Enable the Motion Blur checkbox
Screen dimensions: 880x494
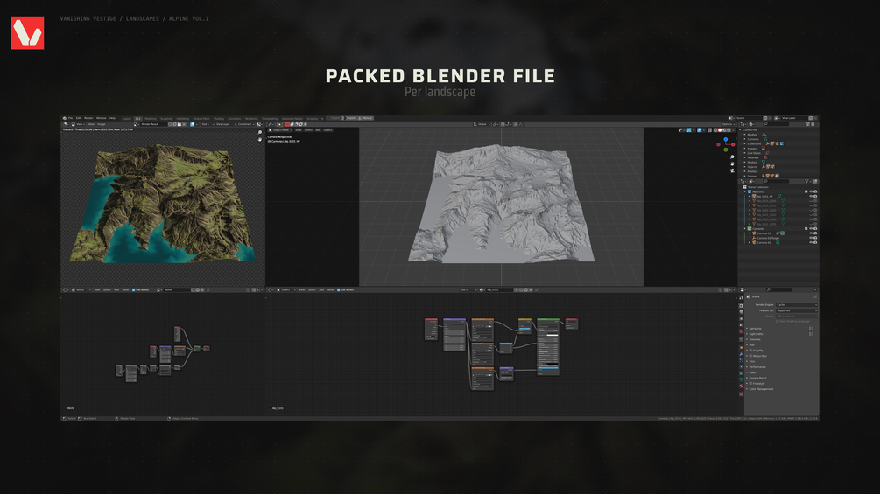tap(750, 356)
